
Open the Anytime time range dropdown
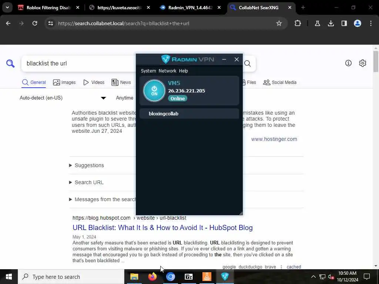[125, 98]
